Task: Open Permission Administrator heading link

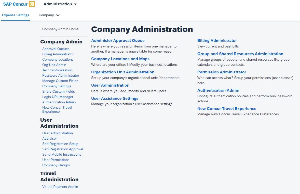Action: click(x=222, y=72)
